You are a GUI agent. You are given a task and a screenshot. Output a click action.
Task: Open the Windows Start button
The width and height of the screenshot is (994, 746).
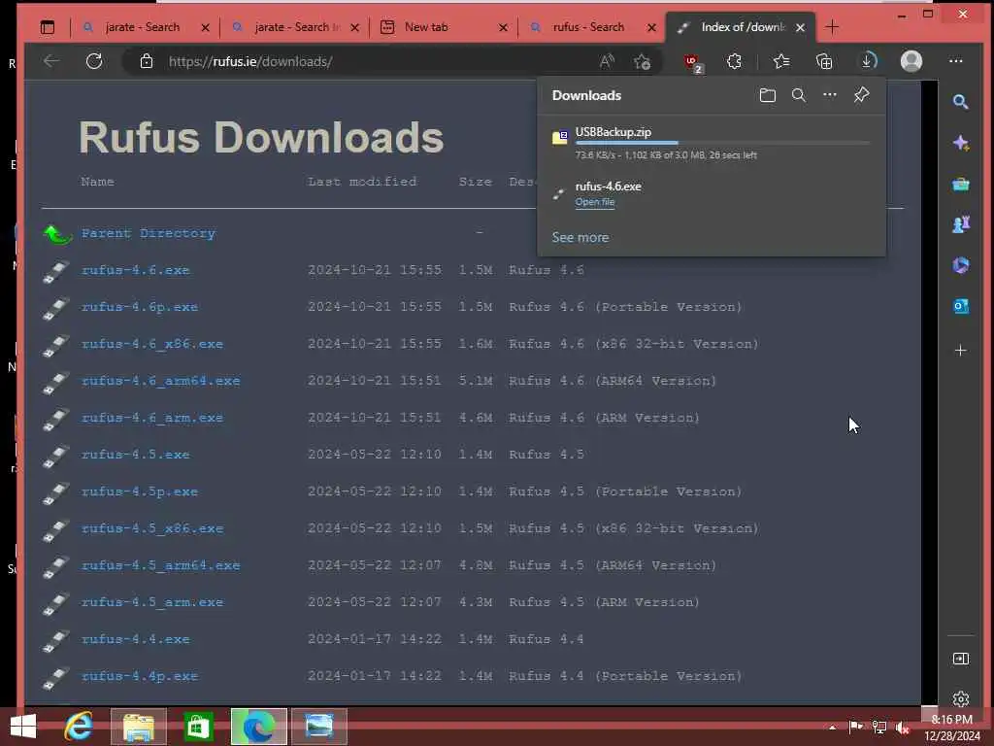23,727
